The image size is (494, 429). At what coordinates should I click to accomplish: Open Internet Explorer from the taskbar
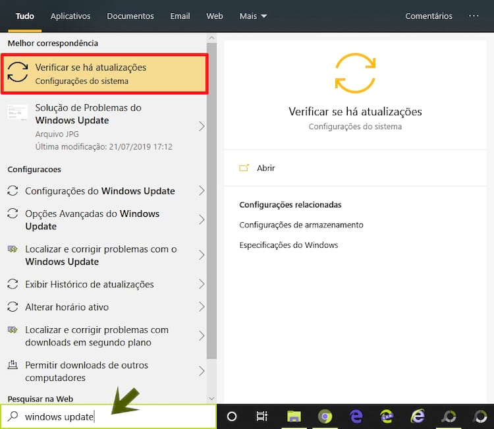(x=418, y=416)
